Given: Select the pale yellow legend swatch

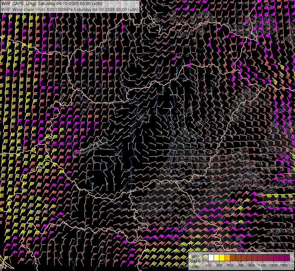Looking at the screenshot, I should pos(216,258).
